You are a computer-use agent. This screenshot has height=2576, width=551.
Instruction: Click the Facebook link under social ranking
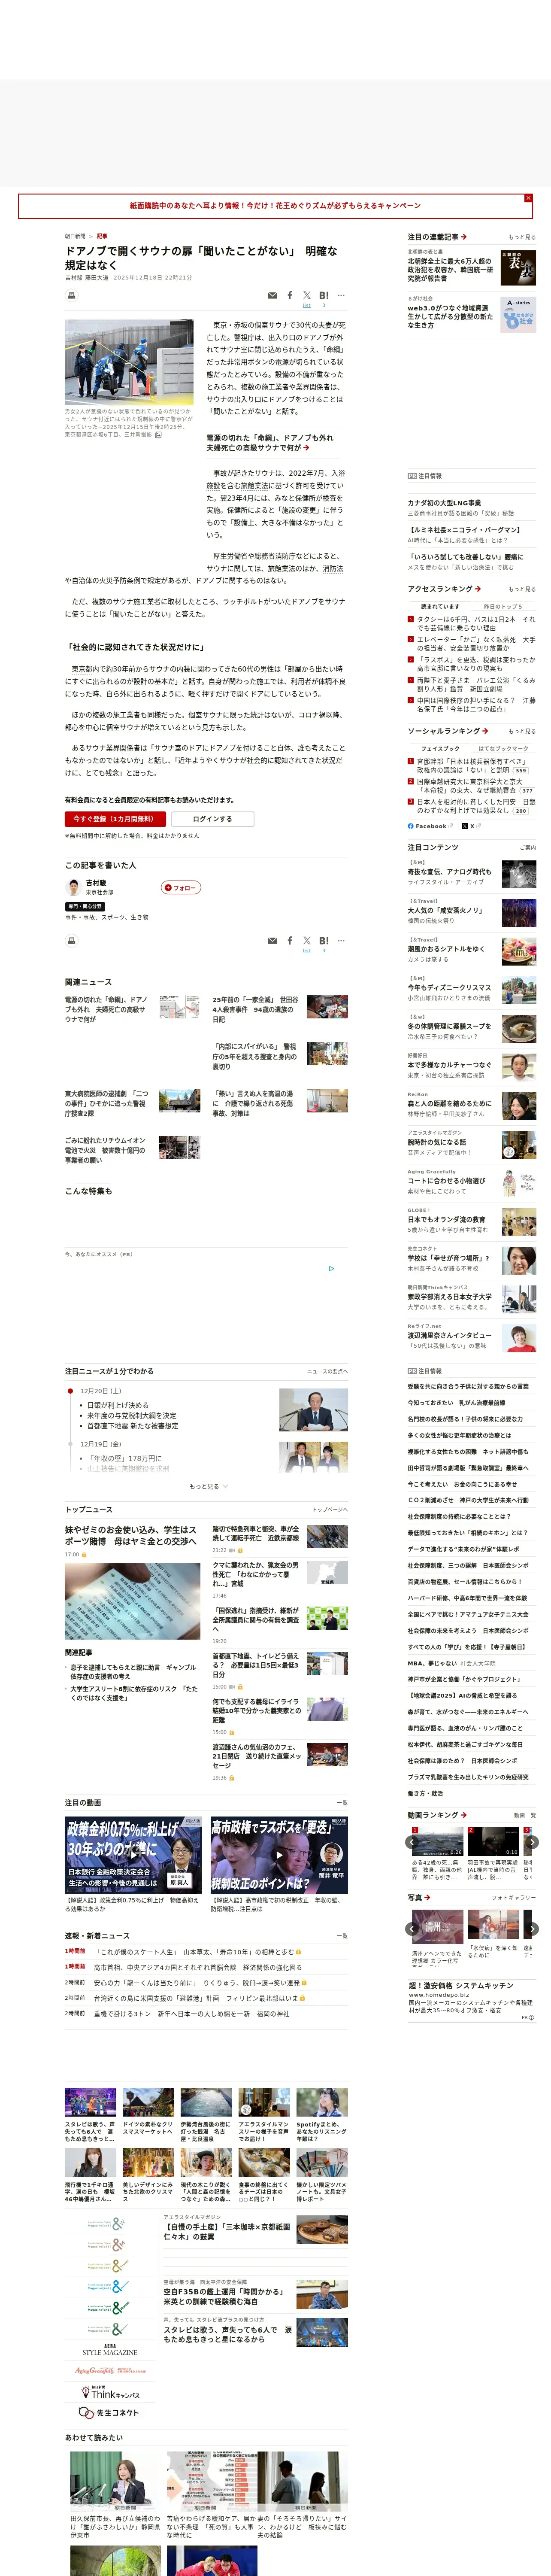[x=430, y=826]
